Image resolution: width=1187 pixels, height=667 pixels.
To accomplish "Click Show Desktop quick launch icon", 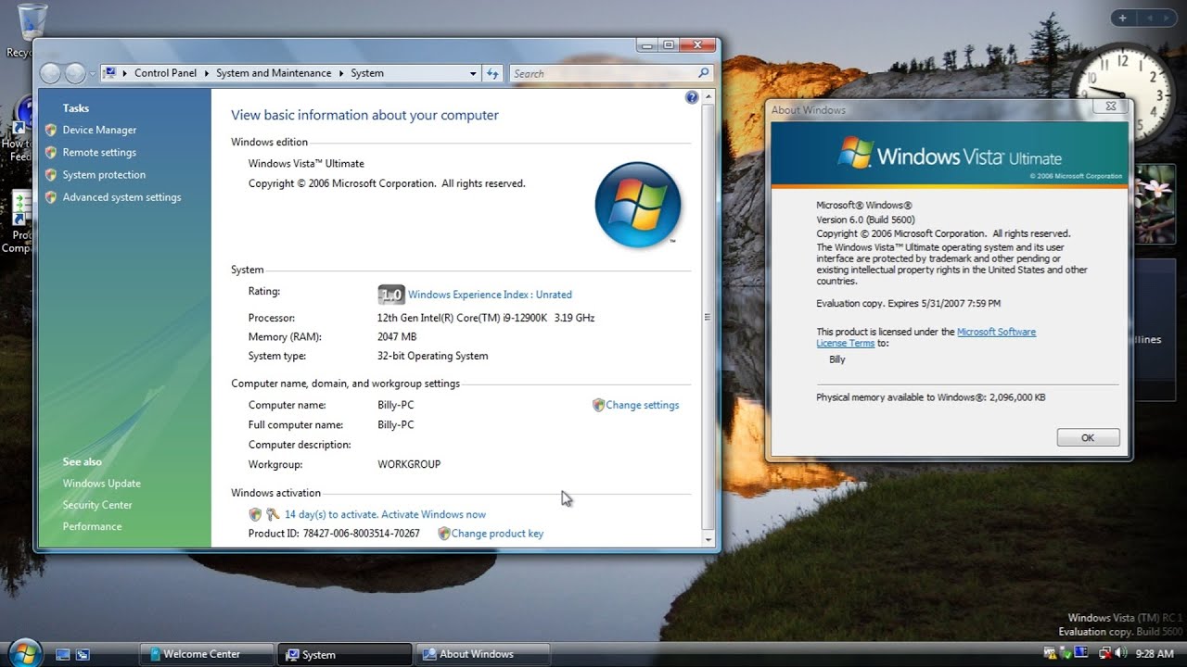I will (x=63, y=654).
